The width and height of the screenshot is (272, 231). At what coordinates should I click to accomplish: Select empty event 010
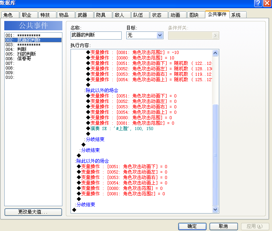pyautogui.click(x=33, y=78)
